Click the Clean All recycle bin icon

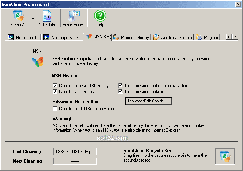click(19, 15)
